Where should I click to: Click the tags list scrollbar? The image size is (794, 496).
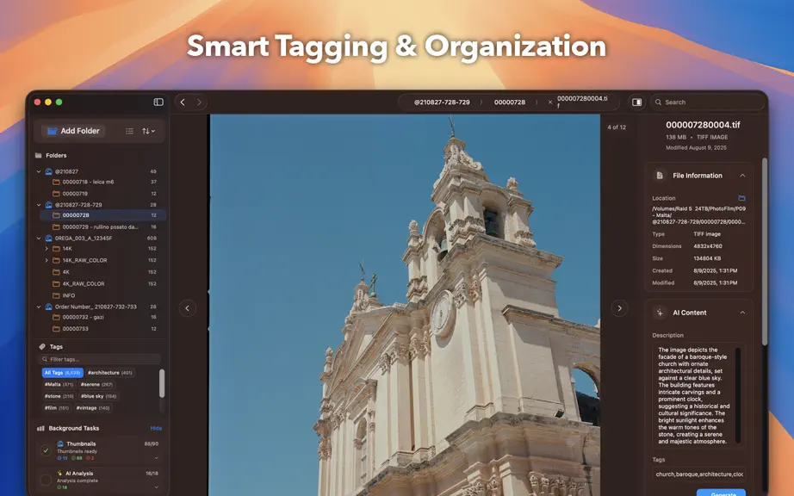162,384
